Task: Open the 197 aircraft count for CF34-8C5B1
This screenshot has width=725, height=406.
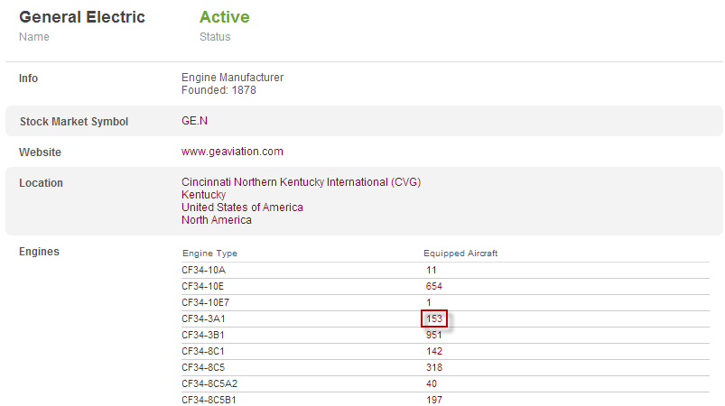Action: (433, 400)
